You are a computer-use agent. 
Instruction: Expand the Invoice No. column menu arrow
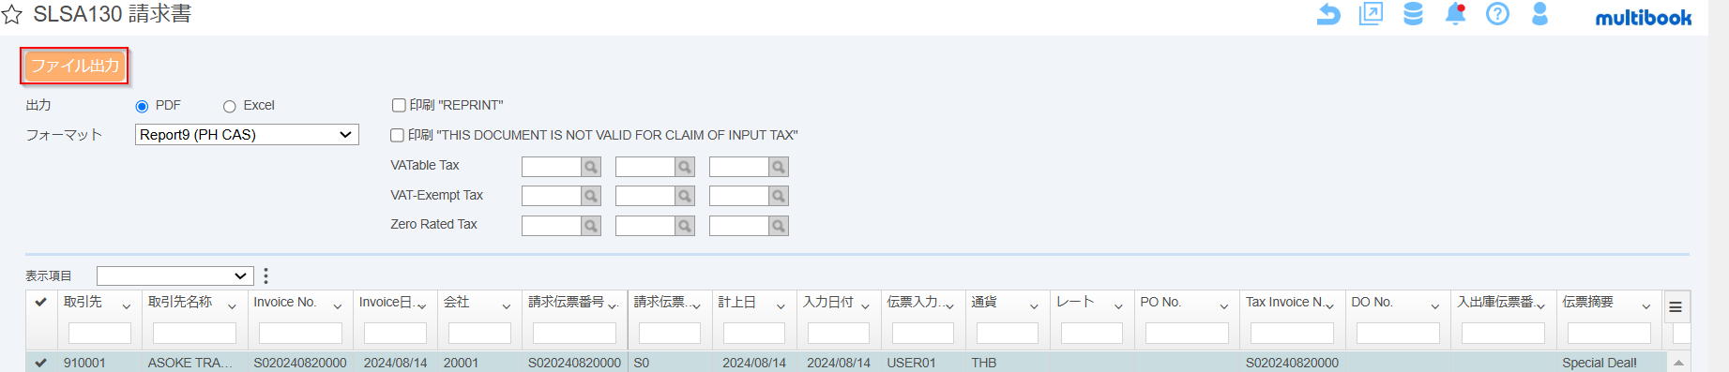pyautogui.click(x=338, y=306)
